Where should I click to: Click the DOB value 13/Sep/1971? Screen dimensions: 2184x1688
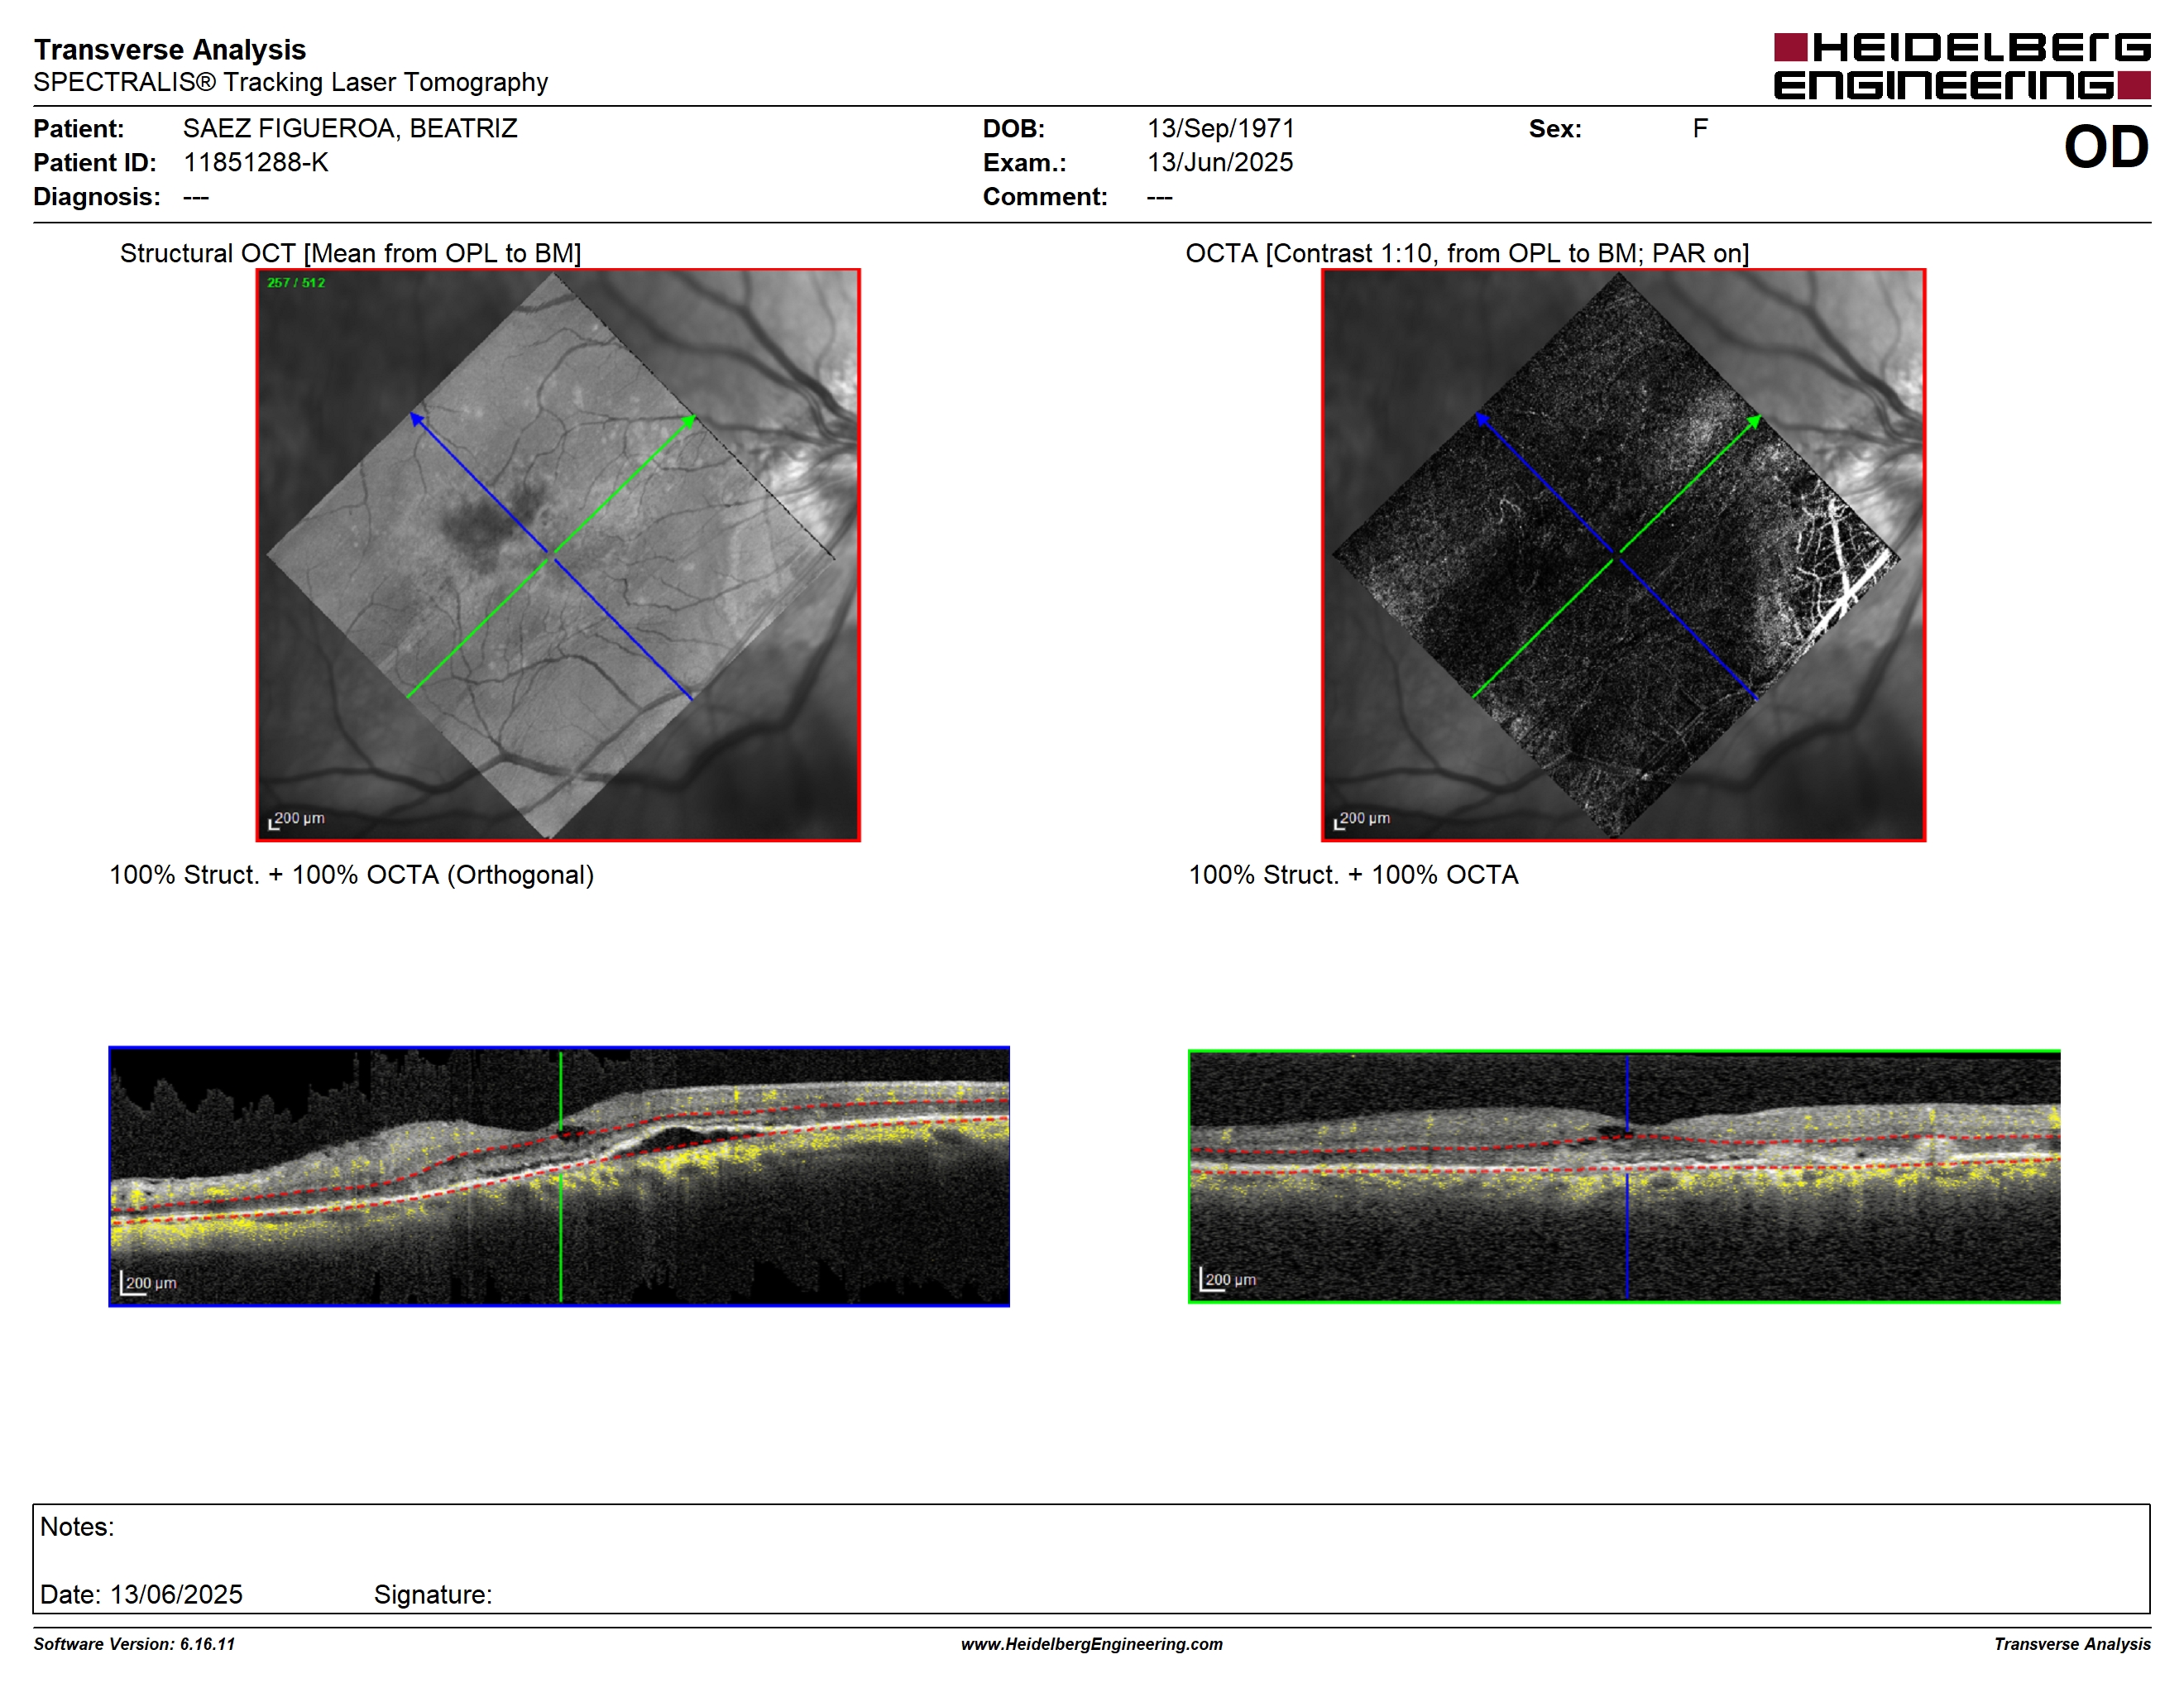[x=1221, y=128]
